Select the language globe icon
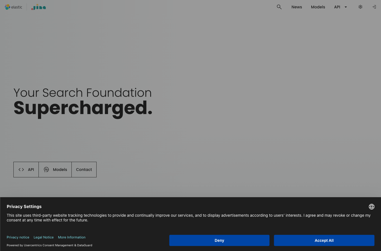Viewport: 381px width, 251px height. click(372, 207)
